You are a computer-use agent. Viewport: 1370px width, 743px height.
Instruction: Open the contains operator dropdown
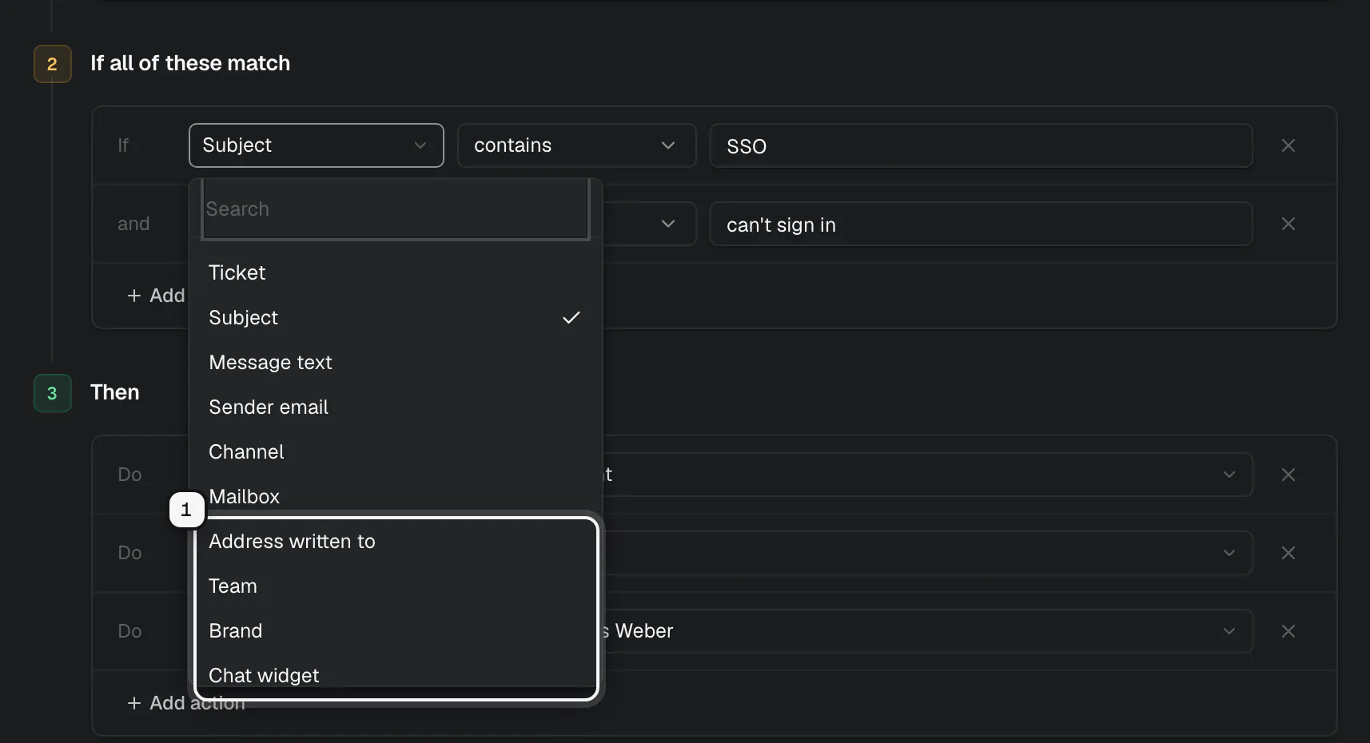[576, 145]
